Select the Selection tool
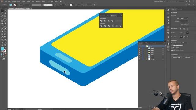Screen dimensions: 196x110 pos(2,11)
